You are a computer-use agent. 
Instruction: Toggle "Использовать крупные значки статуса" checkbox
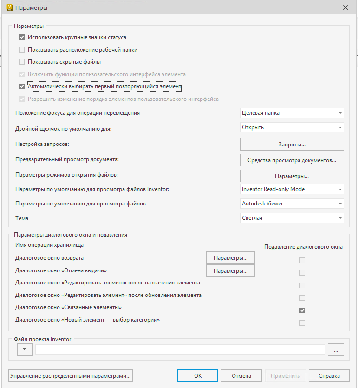coord(22,37)
